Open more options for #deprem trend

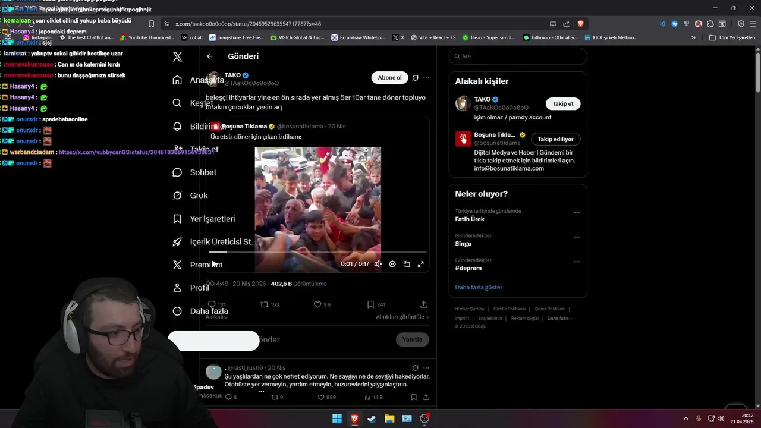coord(576,262)
